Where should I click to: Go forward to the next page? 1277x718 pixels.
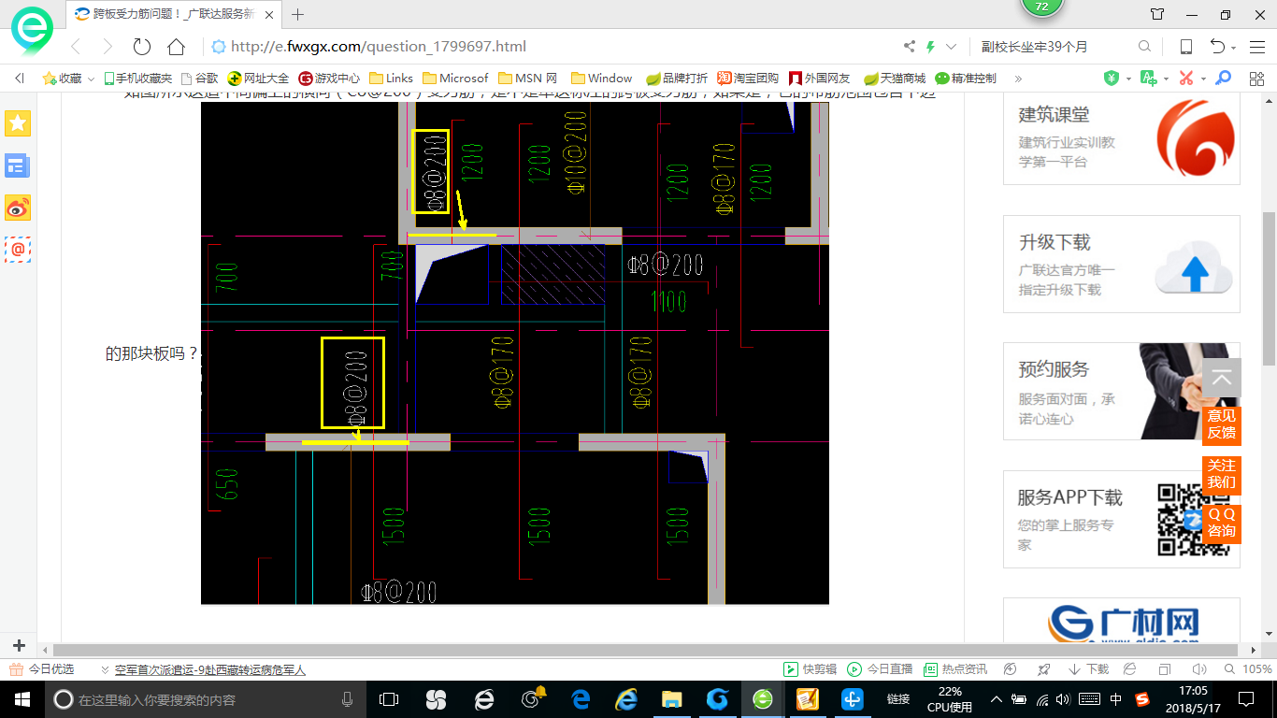click(x=107, y=47)
